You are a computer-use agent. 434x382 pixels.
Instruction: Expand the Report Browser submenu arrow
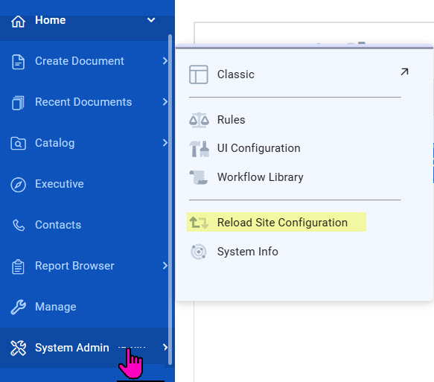[165, 266]
